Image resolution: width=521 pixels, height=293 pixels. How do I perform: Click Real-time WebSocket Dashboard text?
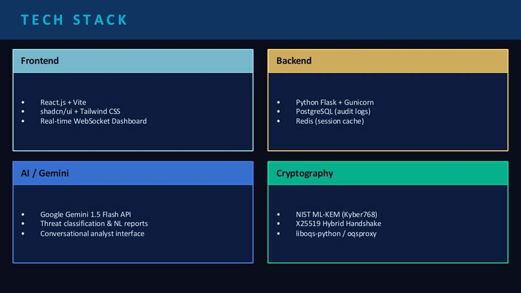click(93, 121)
